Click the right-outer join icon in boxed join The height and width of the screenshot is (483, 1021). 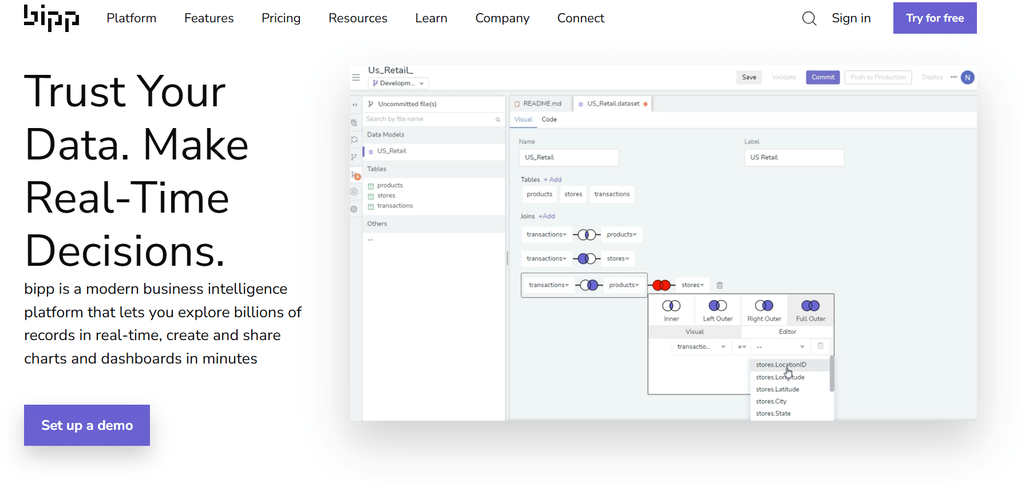589,285
